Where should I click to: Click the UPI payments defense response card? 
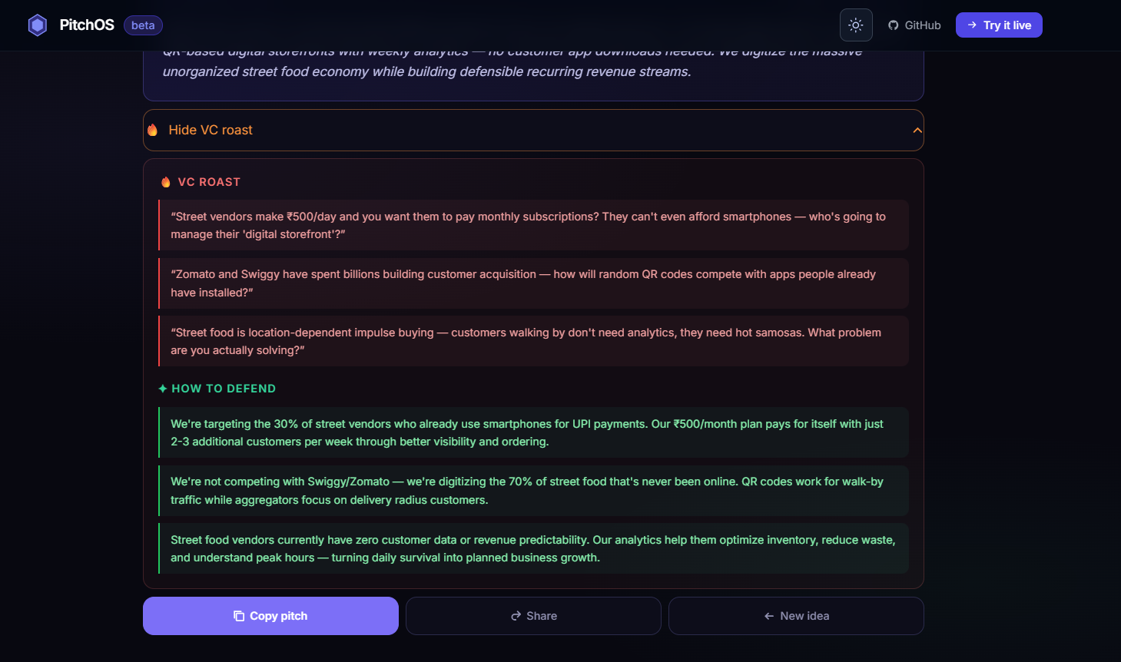[x=533, y=432]
